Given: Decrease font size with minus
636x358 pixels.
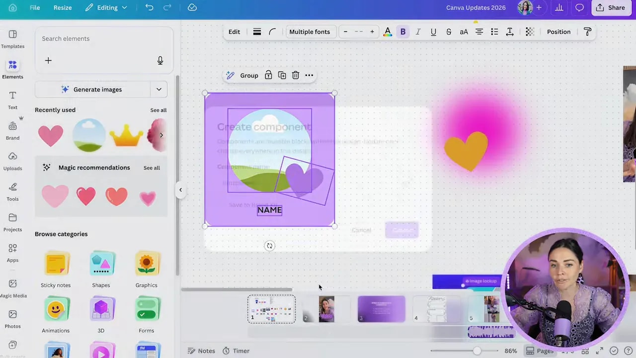Looking at the screenshot, I should (x=346, y=32).
